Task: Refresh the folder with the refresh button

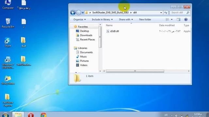Action: (x=166, y=13)
